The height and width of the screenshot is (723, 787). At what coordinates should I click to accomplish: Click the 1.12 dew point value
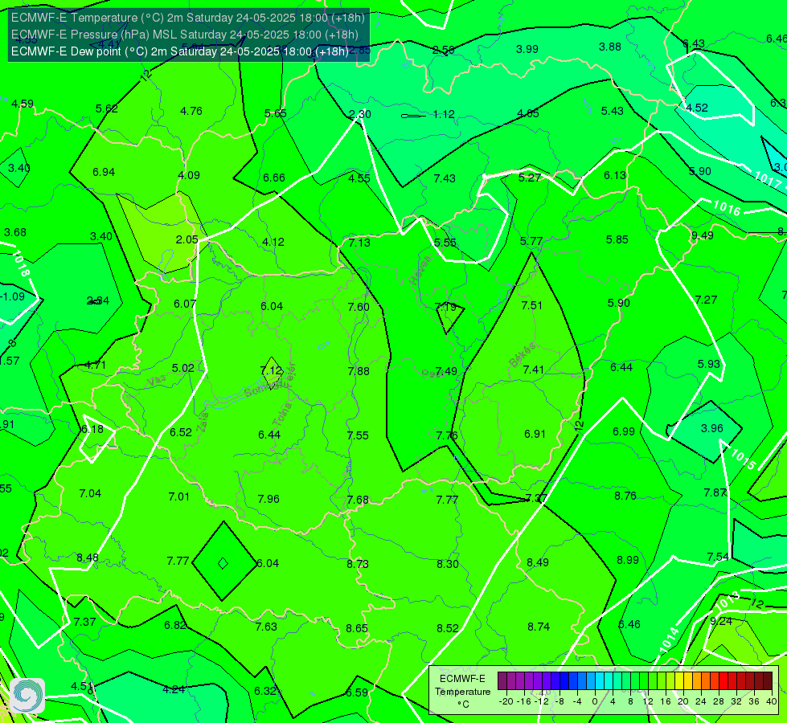tap(444, 114)
